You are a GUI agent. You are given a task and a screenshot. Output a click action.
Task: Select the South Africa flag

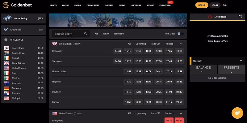pyautogui.click(x=7, y=53)
